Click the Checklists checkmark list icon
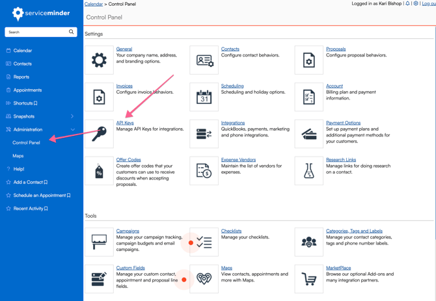The image size is (436, 301). [x=204, y=242]
